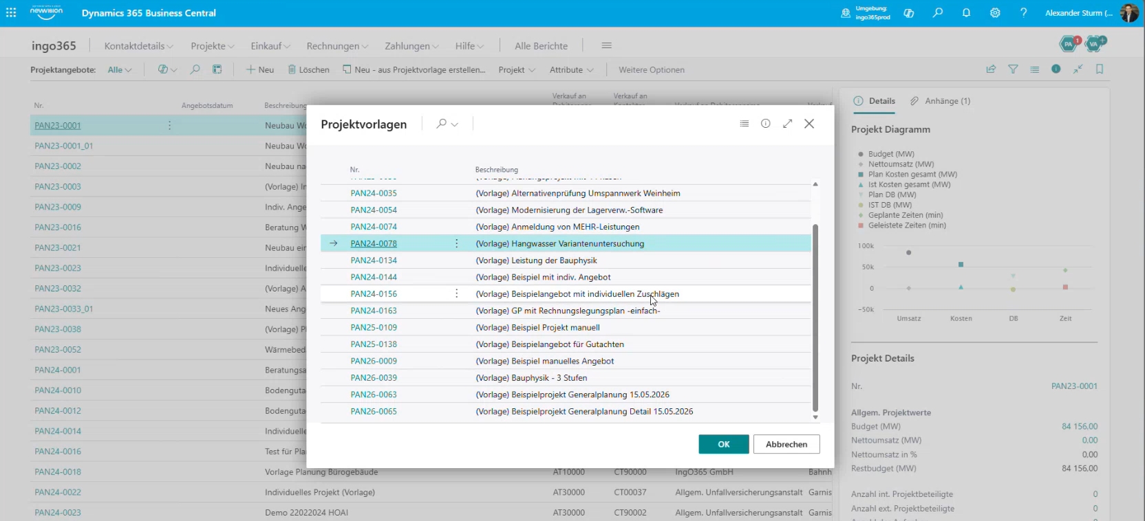The image size is (1145, 521).
Task: Click '(Vorlage) Bauphysik - 3 Stufen' description
Action: (x=531, y=377)
